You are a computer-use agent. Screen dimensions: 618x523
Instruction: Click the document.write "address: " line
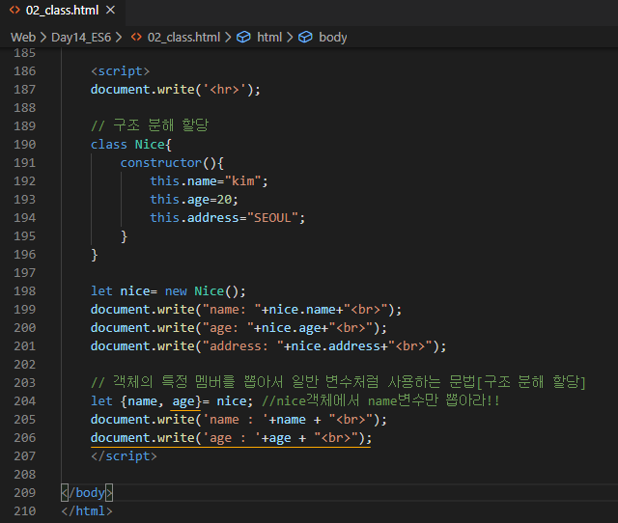[x=268, y=346]
